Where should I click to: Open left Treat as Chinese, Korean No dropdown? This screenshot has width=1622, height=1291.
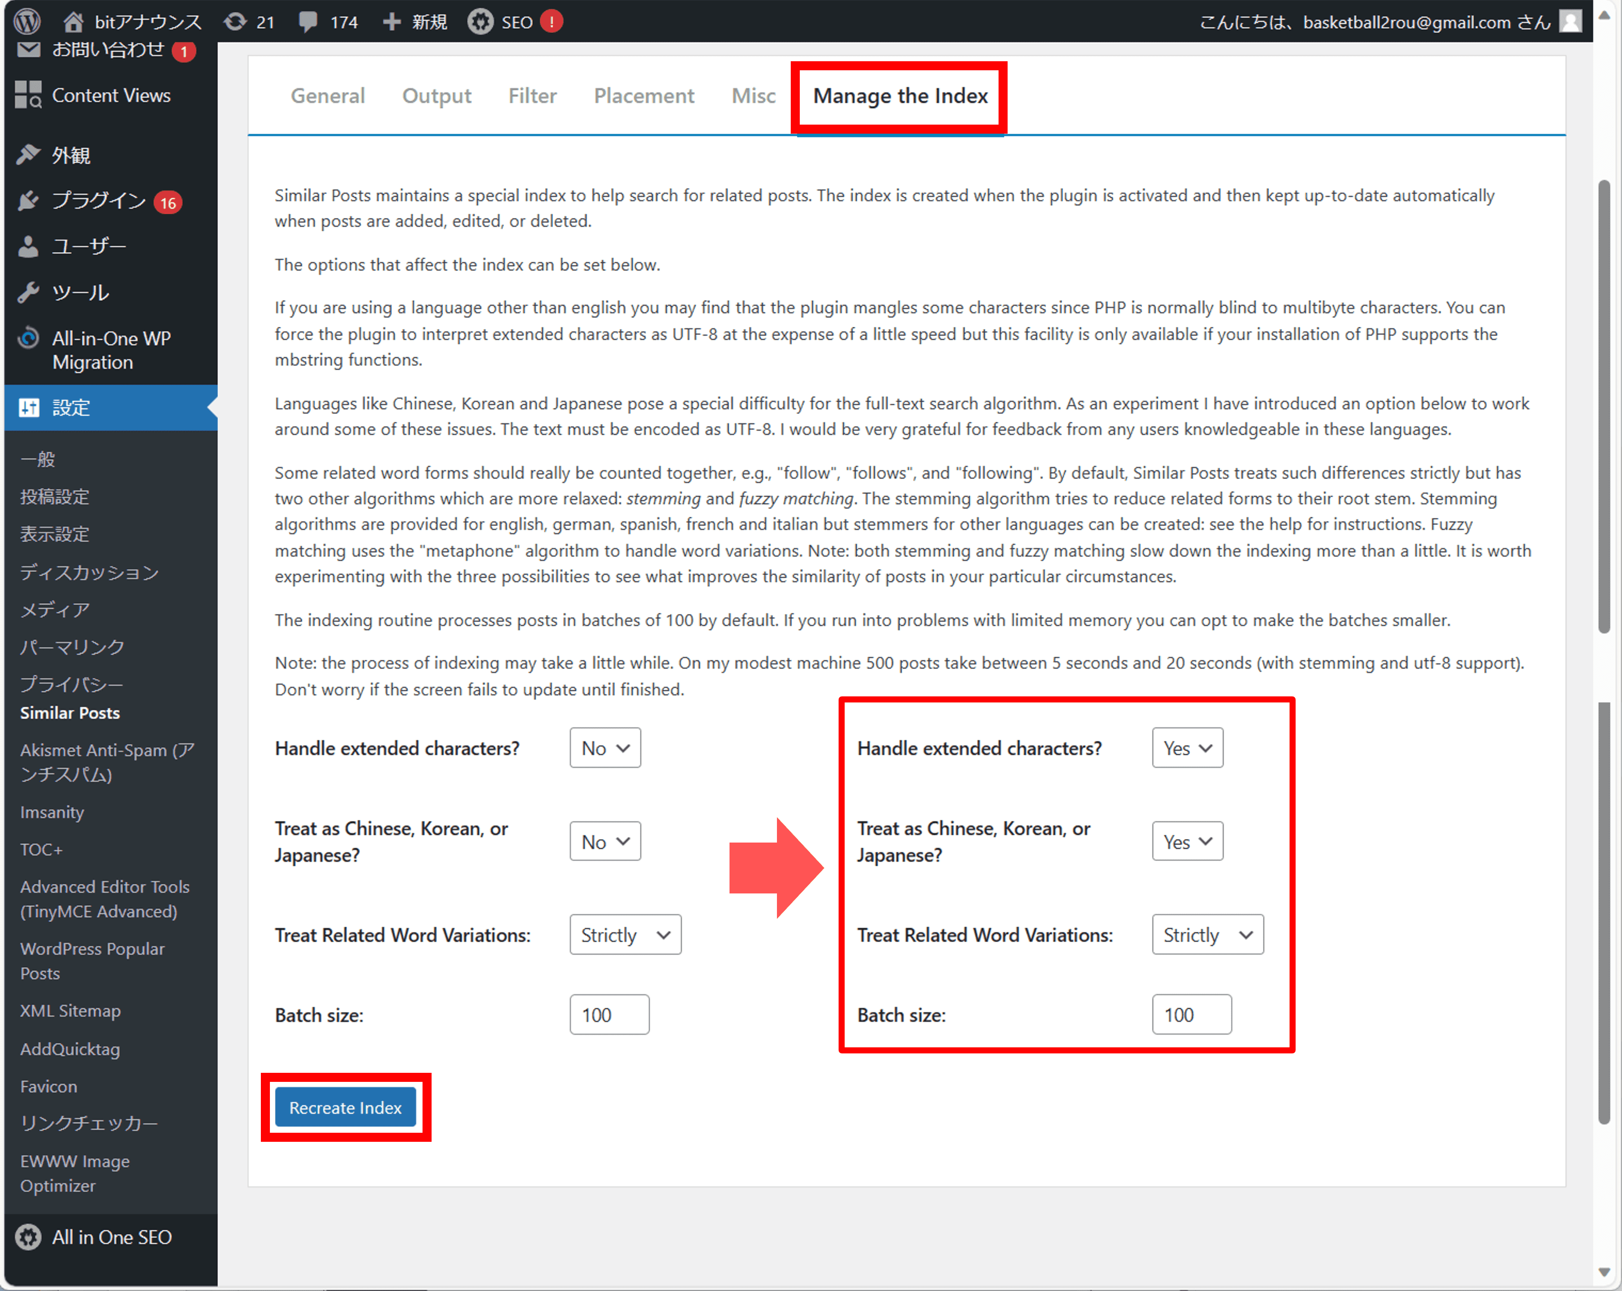(605, 842)
